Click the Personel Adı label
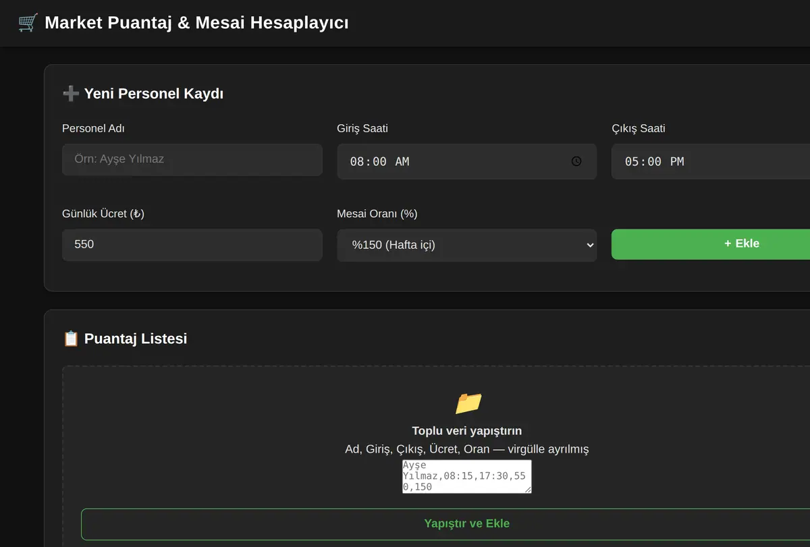This screenshot has width=810, height=547. 93,128
